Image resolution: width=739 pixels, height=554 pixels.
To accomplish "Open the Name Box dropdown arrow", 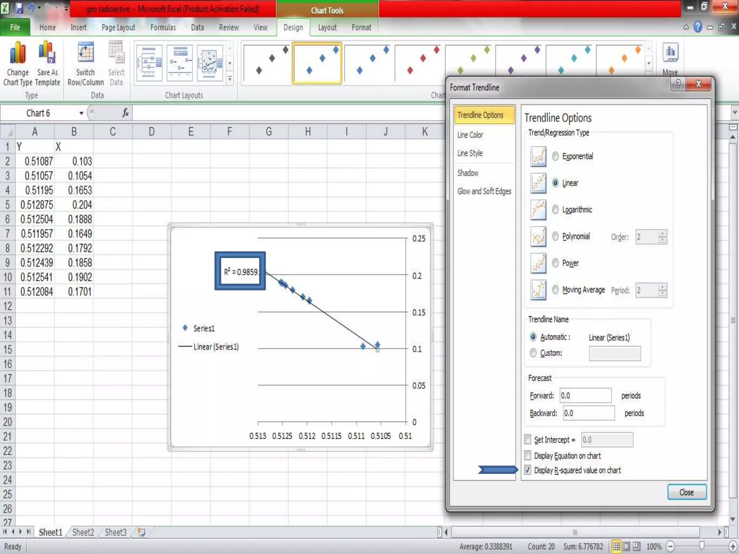I will (81, 113).
